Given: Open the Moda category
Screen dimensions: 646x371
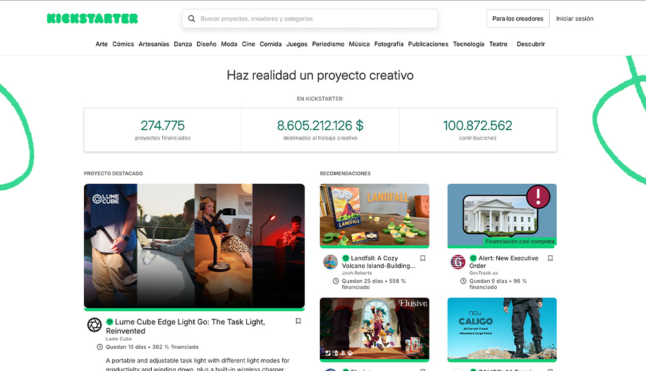Looking at the screenshot, I should [229, 44].
